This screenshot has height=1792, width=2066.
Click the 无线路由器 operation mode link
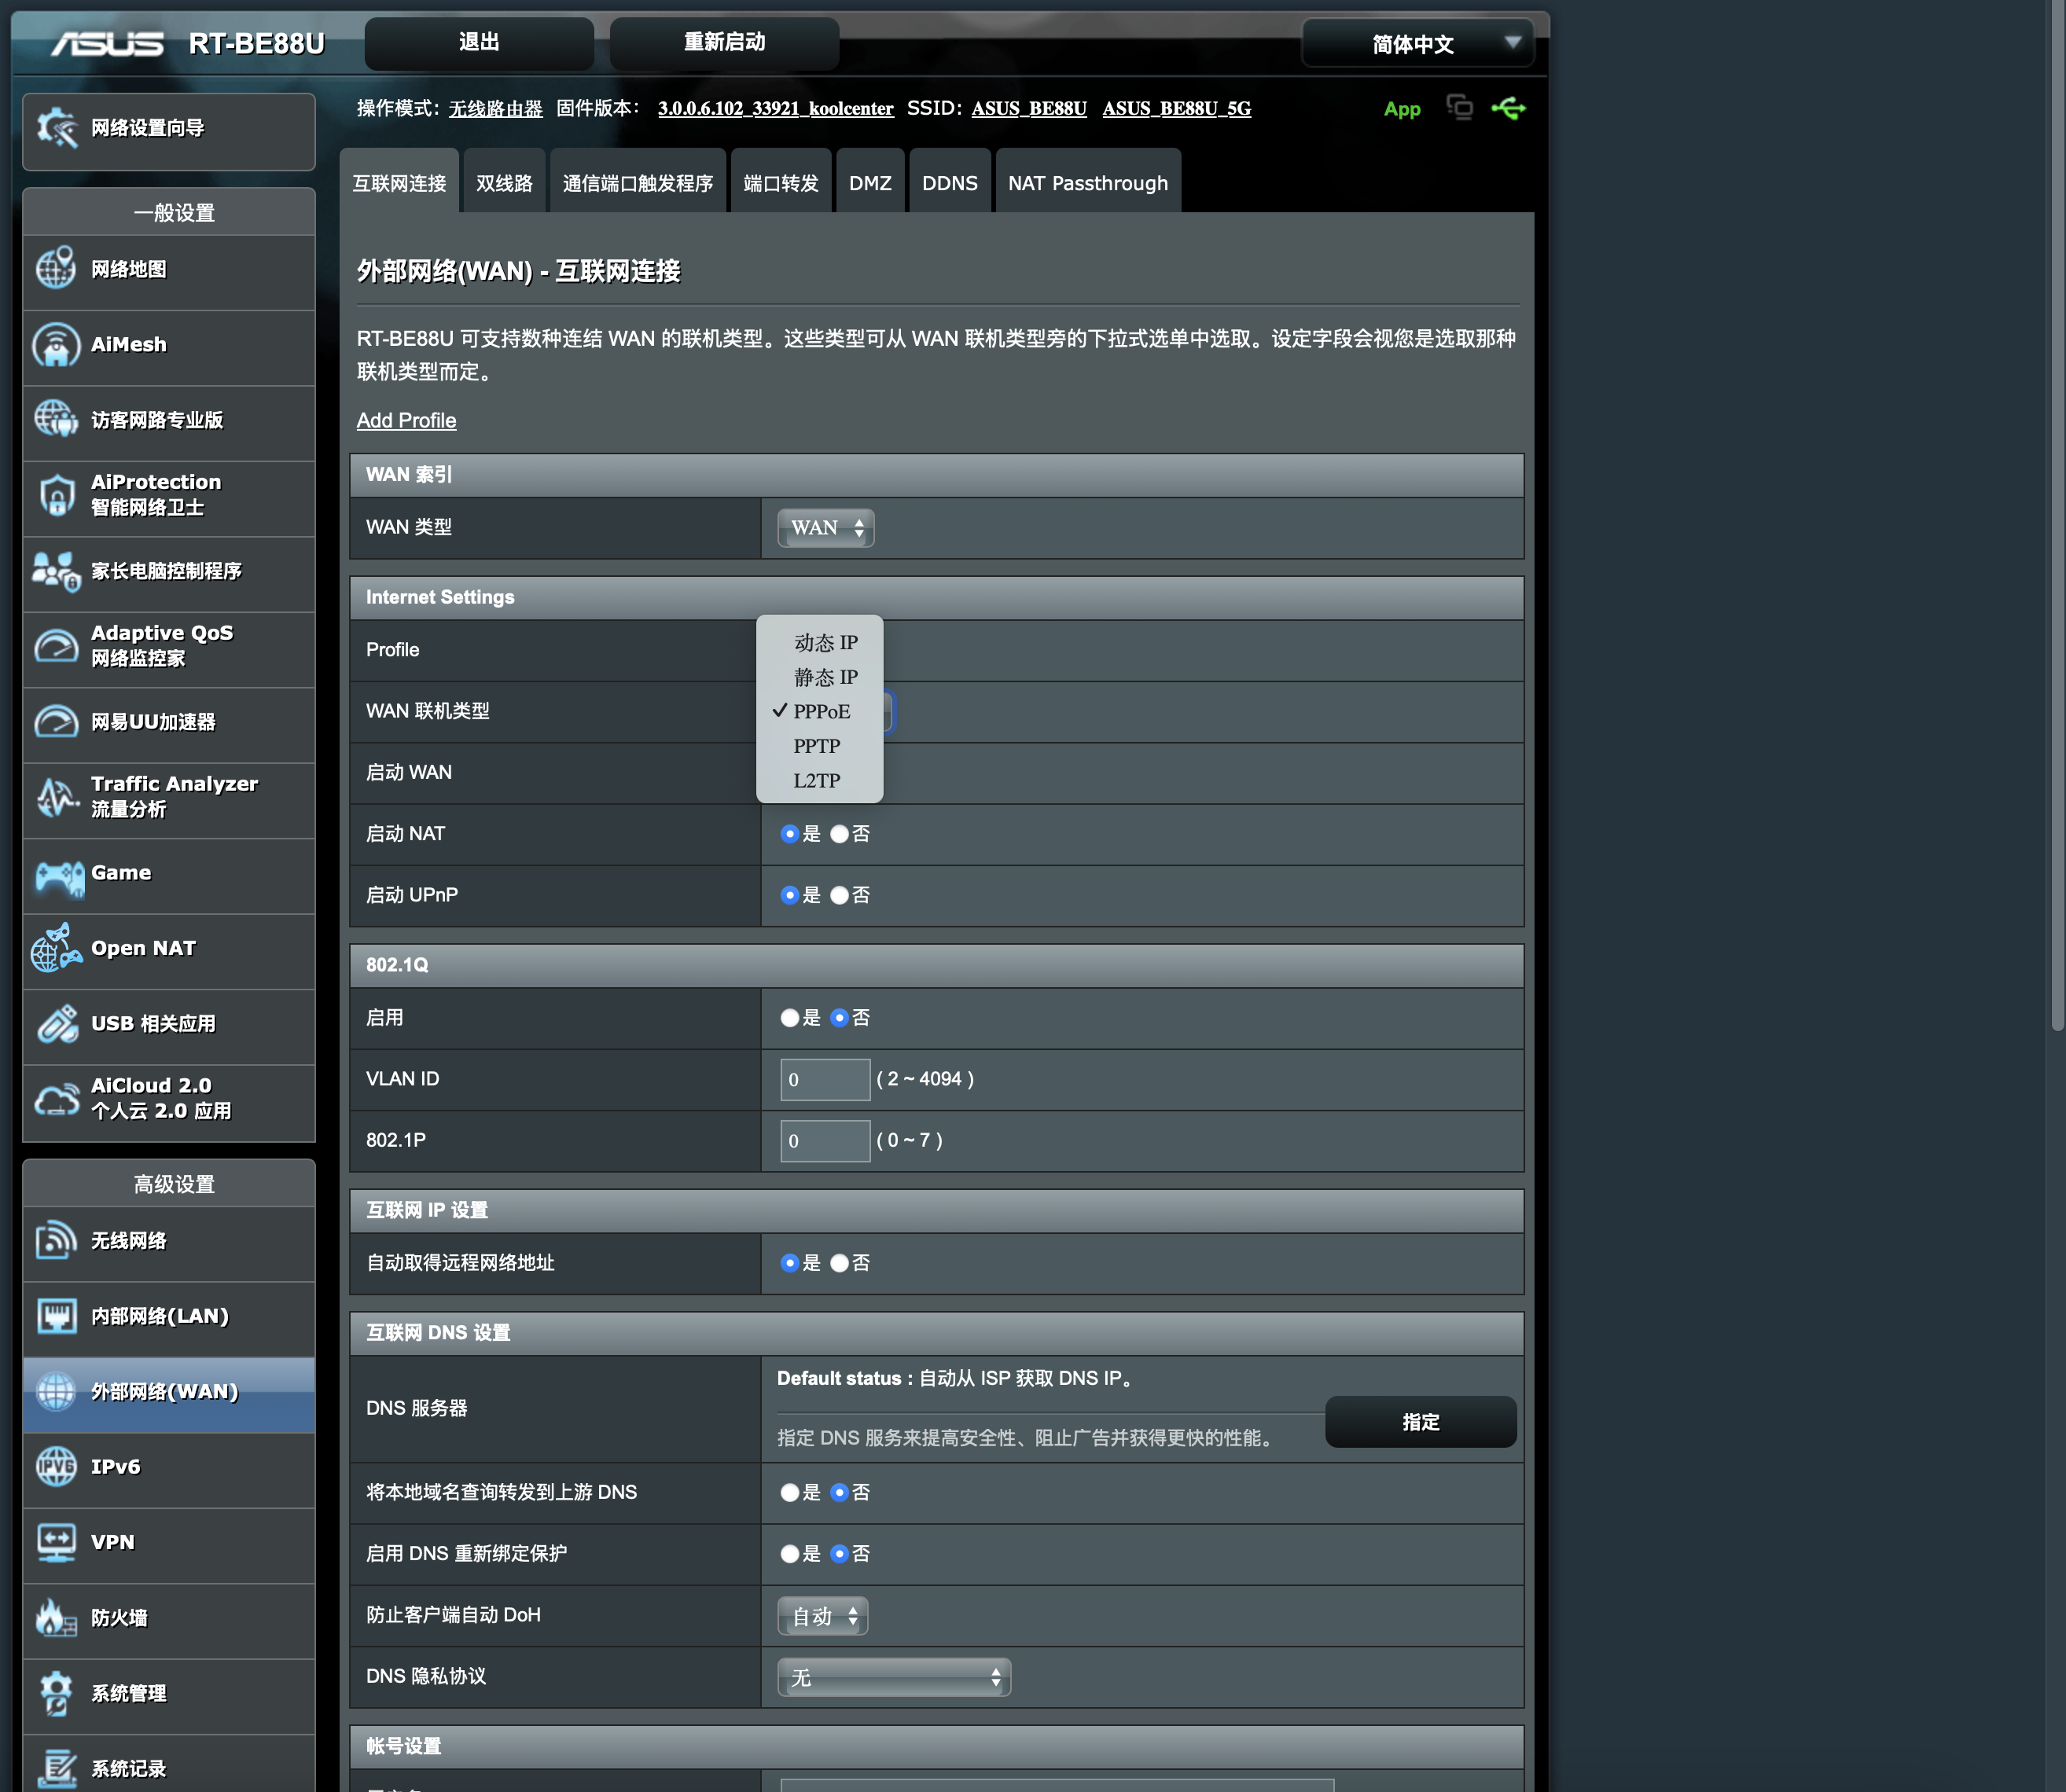pyautogui.click(x=495, y=109)
